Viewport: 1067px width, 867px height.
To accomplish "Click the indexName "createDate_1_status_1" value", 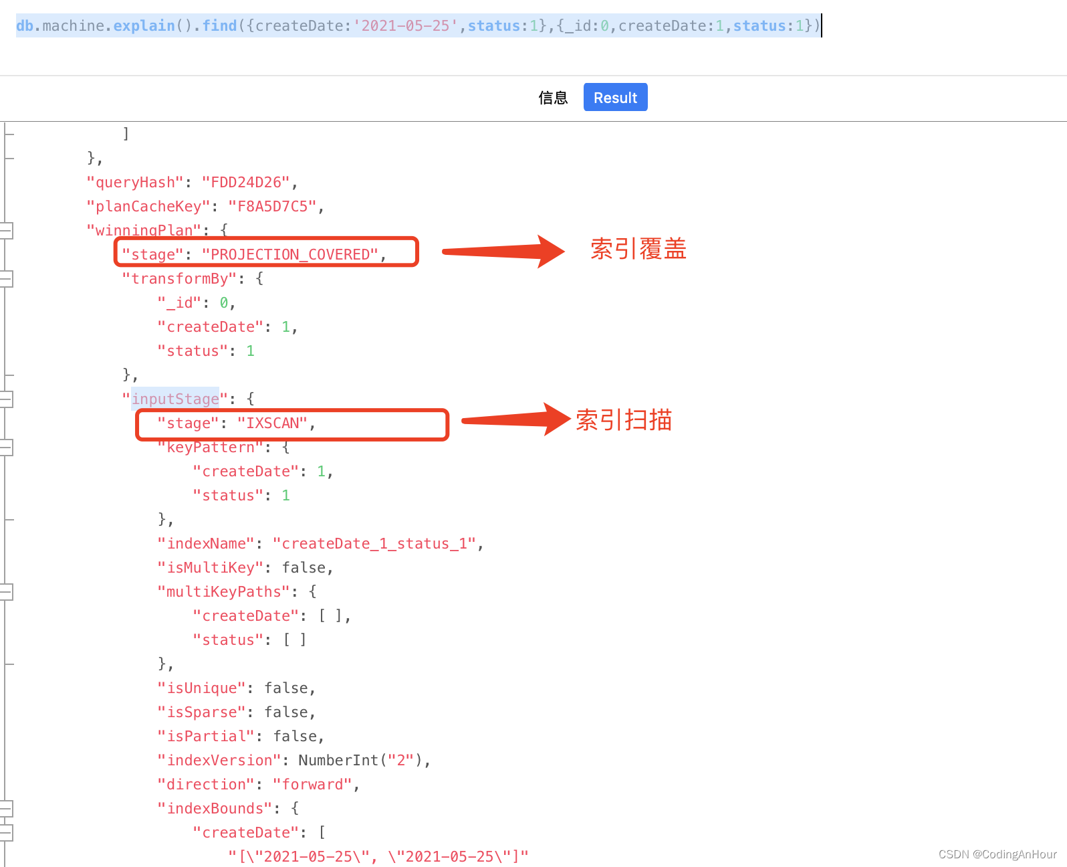I will (x=374, y=543).
